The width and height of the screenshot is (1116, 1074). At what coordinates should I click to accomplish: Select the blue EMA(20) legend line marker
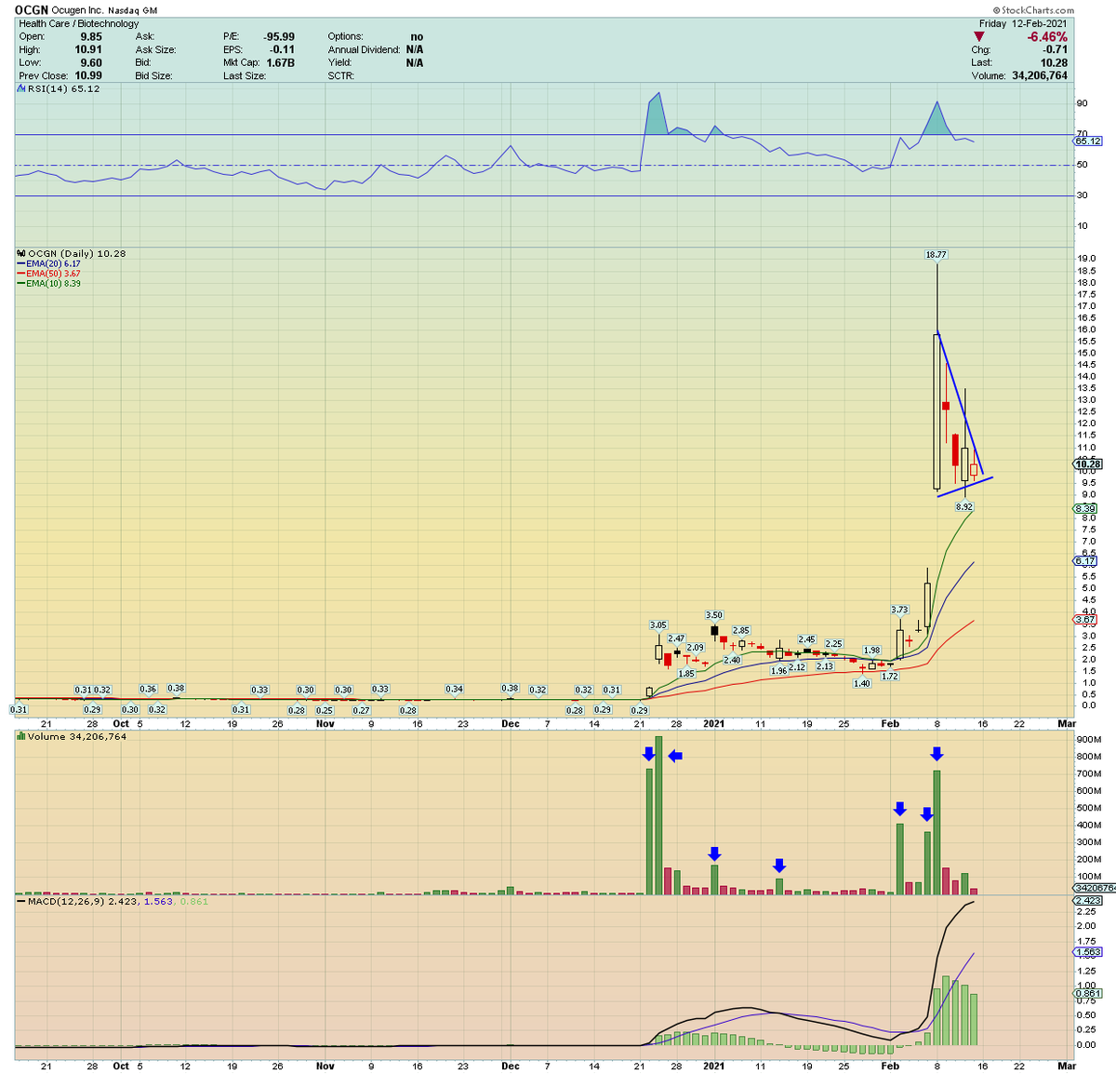coord(20,263)
